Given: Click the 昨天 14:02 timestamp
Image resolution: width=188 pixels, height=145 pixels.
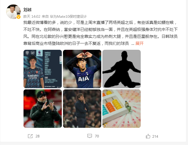Looking at the screenshot, I should coord(32,17).
